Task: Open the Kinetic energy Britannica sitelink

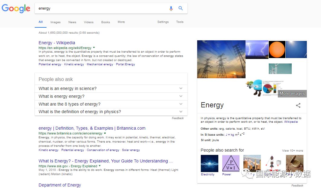Action: tap(49, 150)
